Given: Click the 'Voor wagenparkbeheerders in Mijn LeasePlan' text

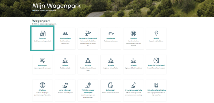Looking at the screenshot, I should 156,94.
